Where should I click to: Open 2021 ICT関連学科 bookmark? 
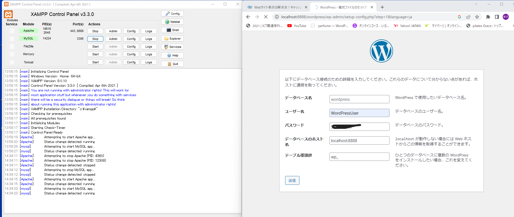tap(264, 26)
